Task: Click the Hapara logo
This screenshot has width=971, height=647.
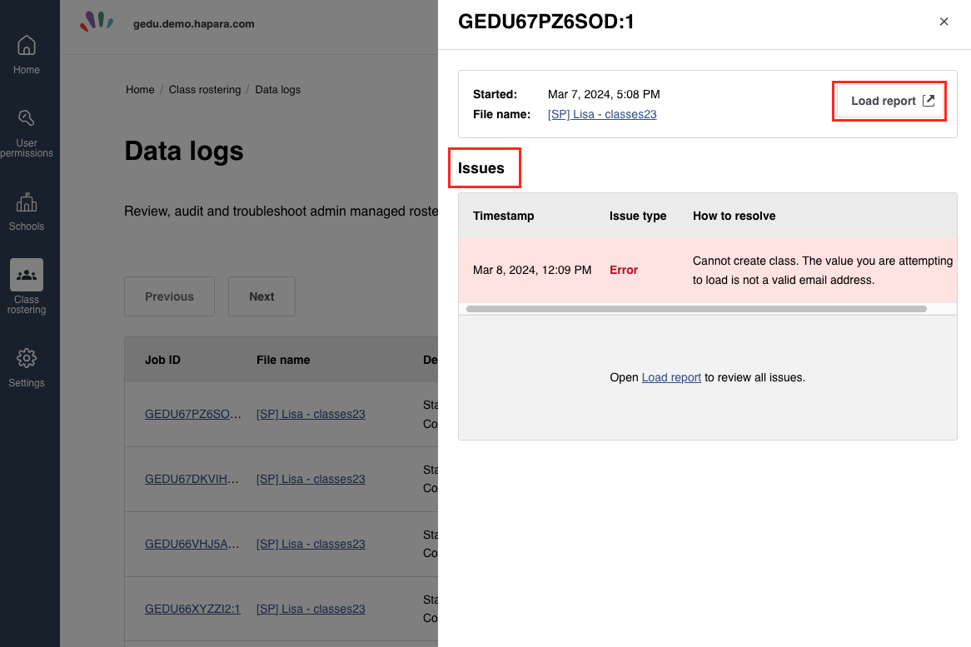Action: 97,22
